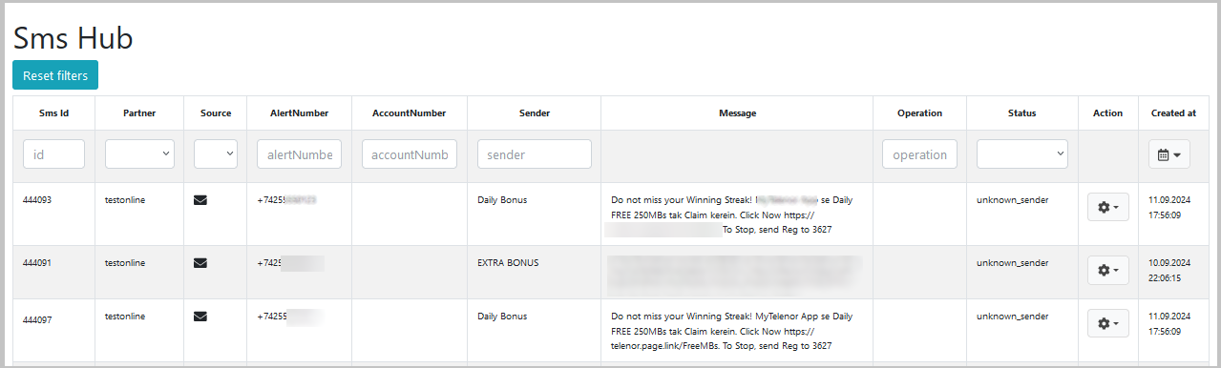Open the Created at calendar filter

pyautogui.click(x=1168, y=154)
